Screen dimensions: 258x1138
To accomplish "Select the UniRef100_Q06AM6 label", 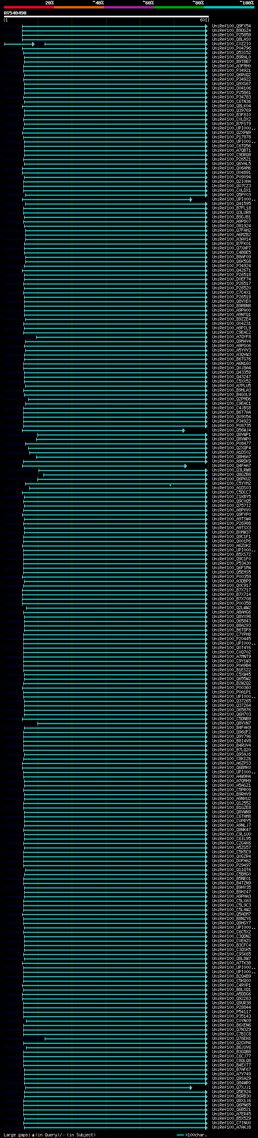I will 231,168.
